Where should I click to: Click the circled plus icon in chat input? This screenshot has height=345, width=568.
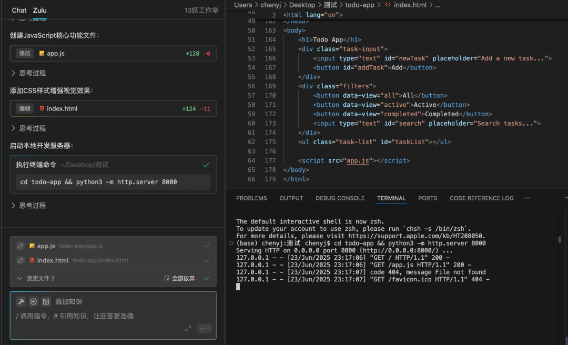pyautogui.click(x=34, y=301)
